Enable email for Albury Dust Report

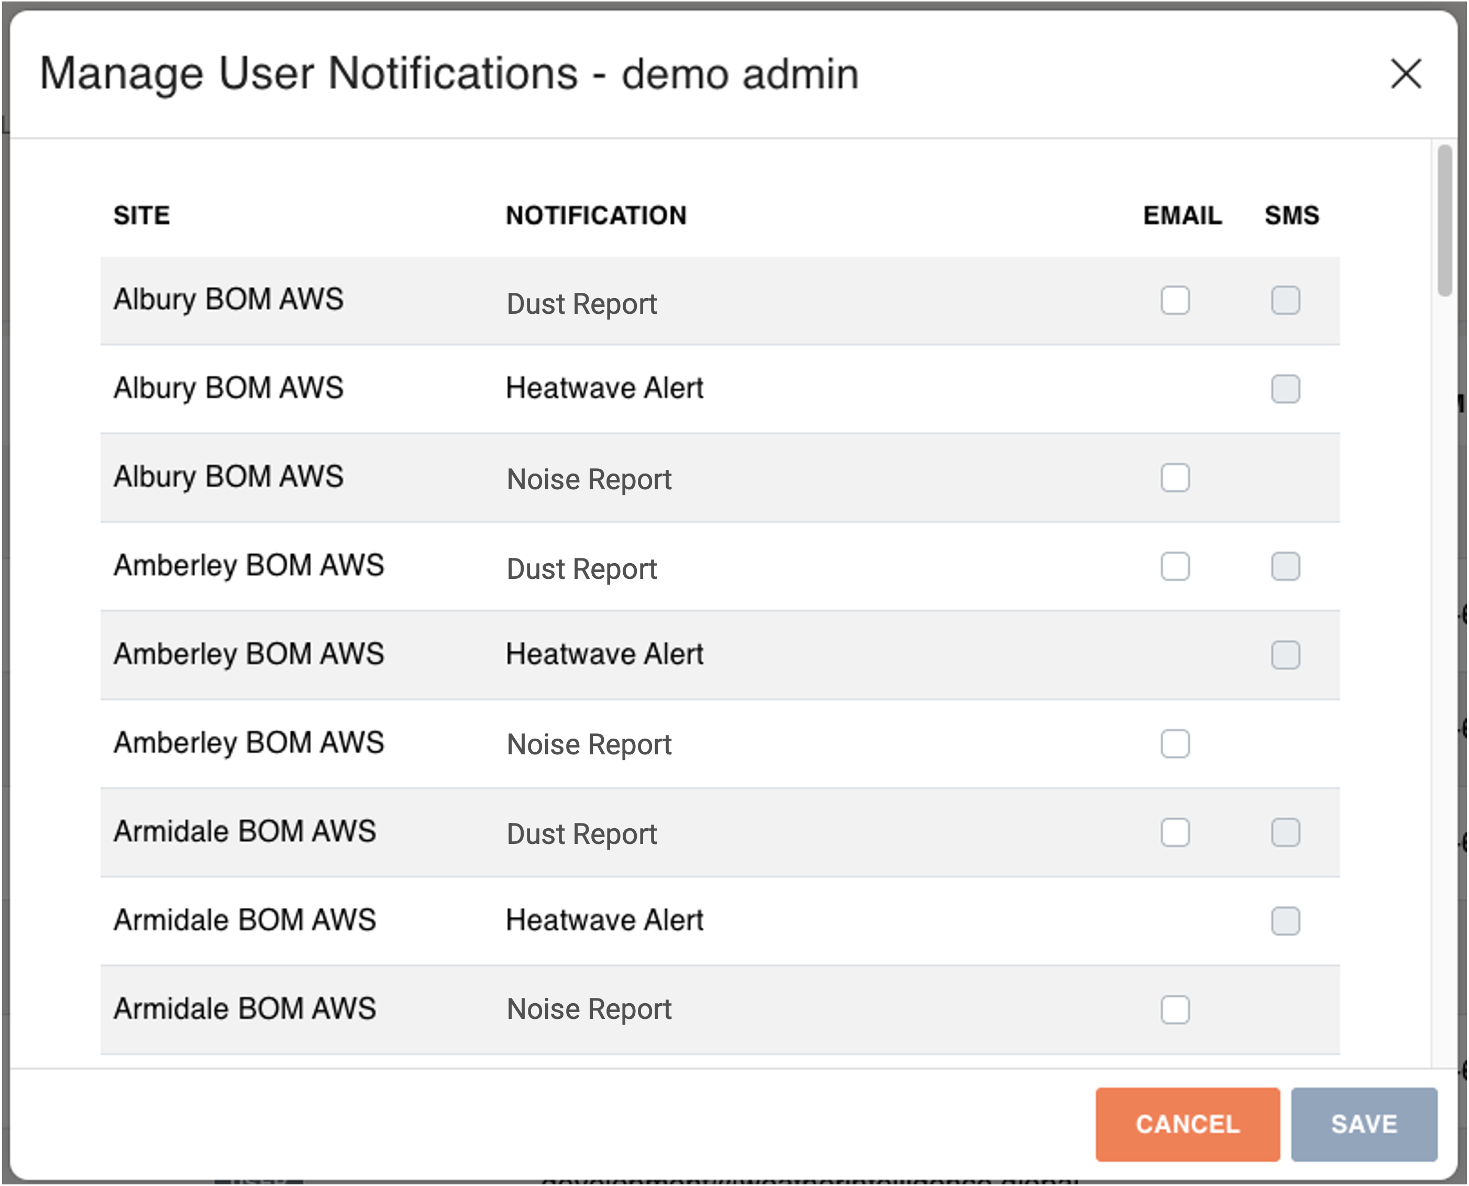pos(1175,300)
